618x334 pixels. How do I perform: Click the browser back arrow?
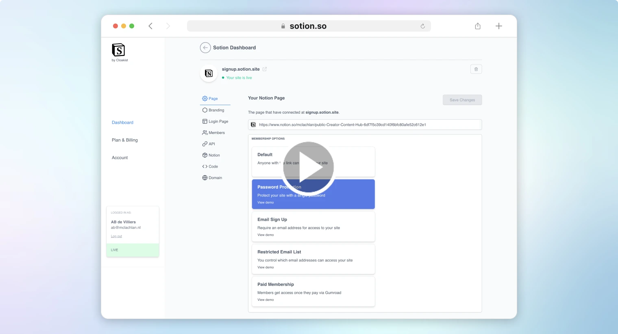pos(150,26)
